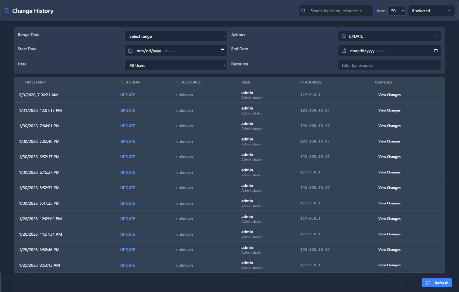Click the Change History clock icon
The height and width of the screenshot is (292, 459).
[x=7, y=11]
